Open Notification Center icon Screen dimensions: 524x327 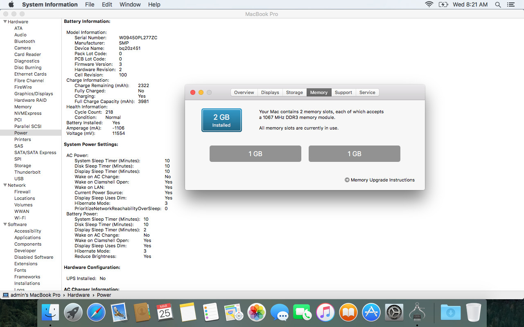coord(510,4)
